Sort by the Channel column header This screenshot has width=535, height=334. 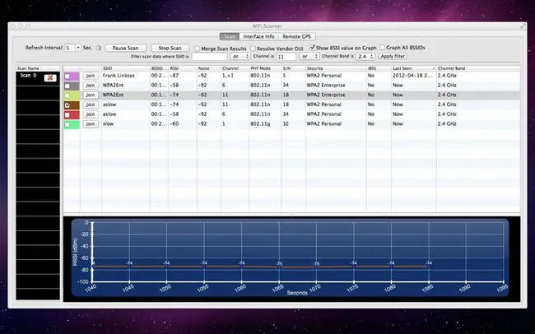pyautogui.click(x=235, y=68)
